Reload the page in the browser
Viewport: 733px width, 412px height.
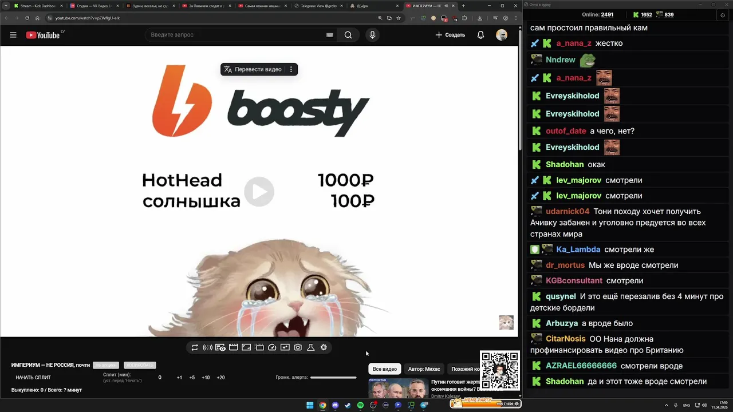pos(27,18)
